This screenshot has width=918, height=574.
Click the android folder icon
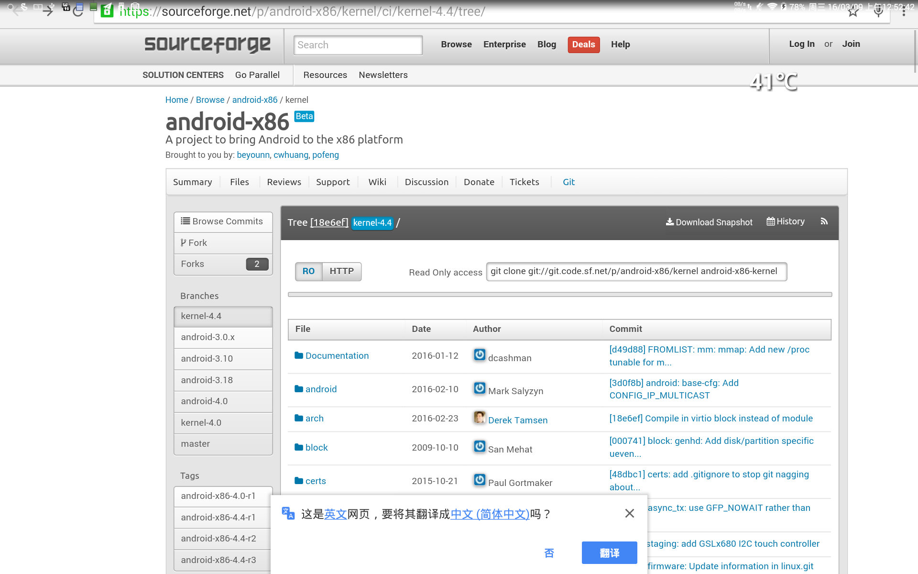point(299,389)
